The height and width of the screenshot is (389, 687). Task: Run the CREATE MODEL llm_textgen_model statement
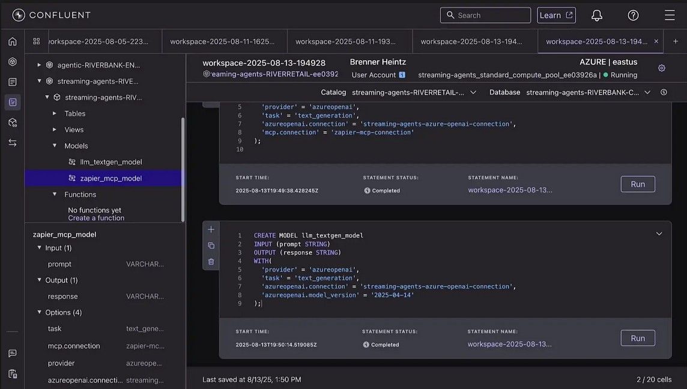pos(637,338)
